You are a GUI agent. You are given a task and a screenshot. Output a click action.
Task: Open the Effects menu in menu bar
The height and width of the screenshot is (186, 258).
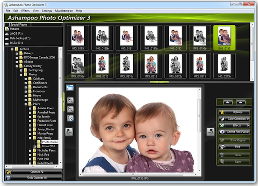pos(25,10)
